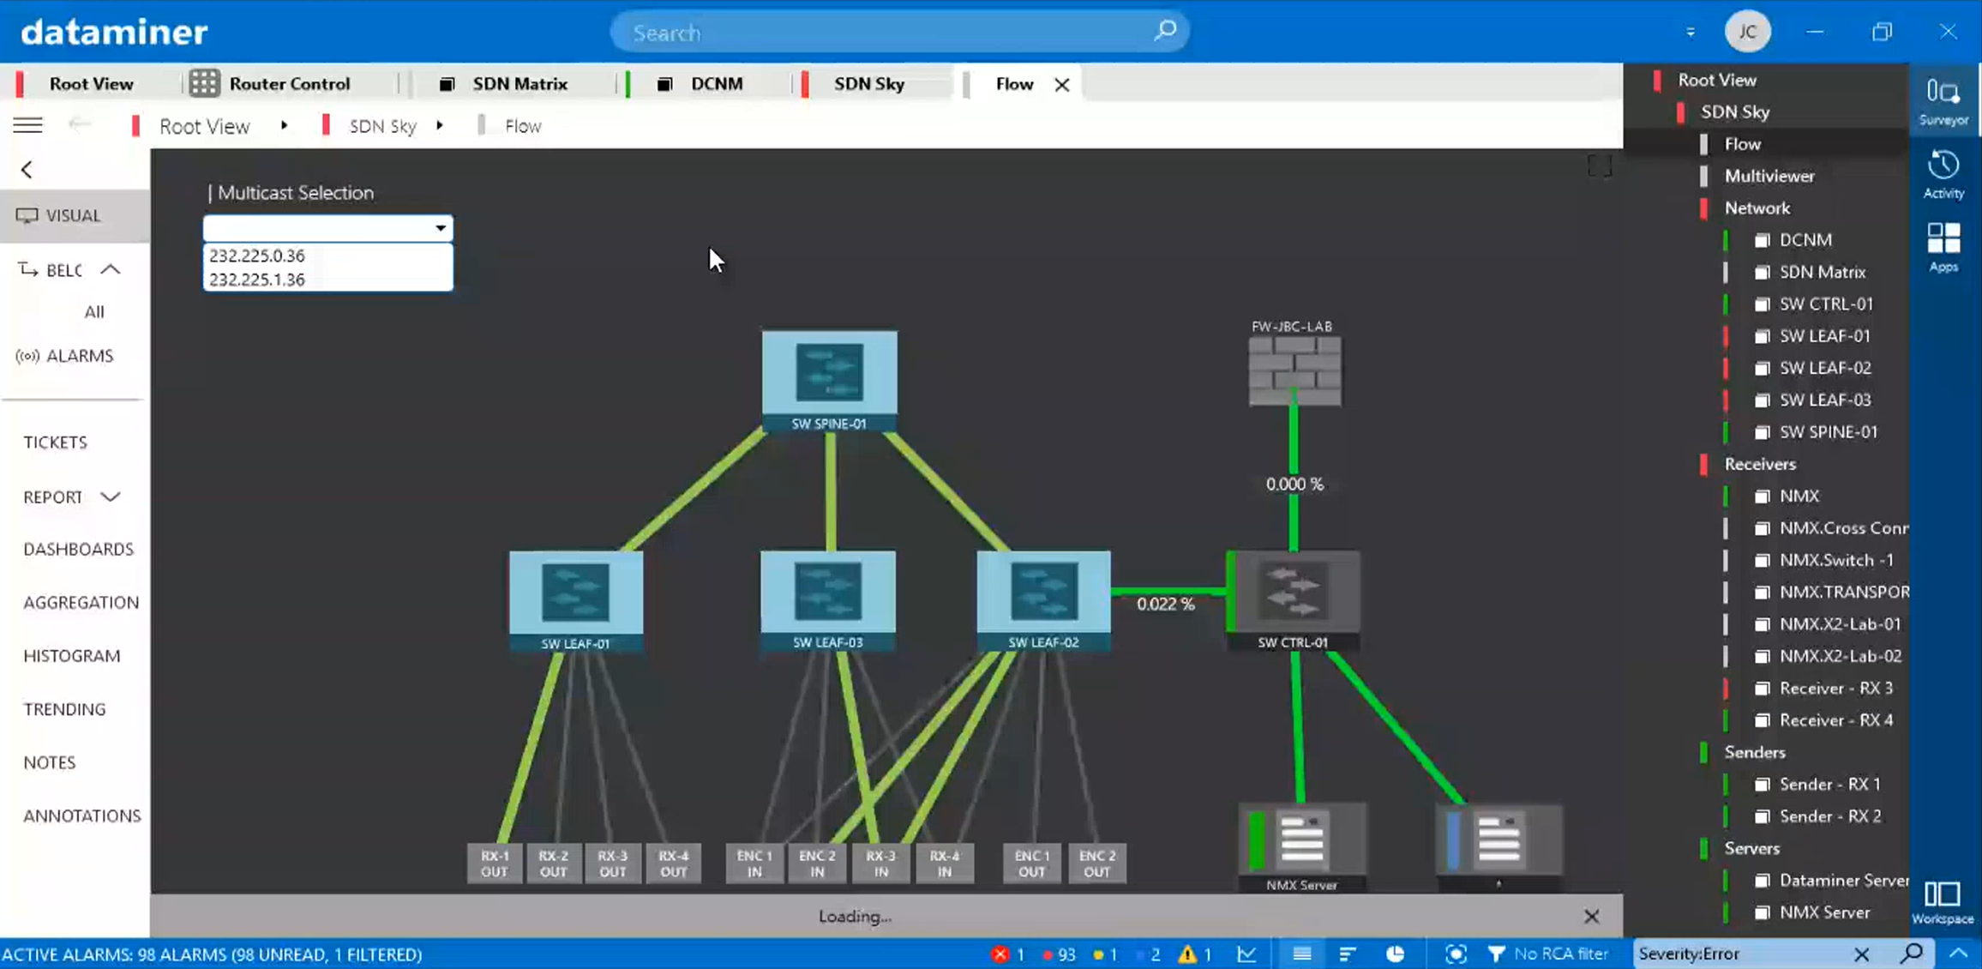Select the SW CTRL-01 switch node
This screenshot has height=969, width=1982.
coord(1293,600)
